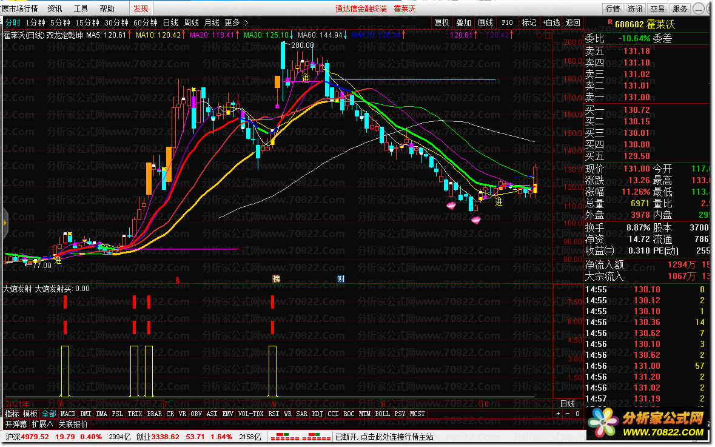Click the 资讯 button beside 交易

coord(635,8)
